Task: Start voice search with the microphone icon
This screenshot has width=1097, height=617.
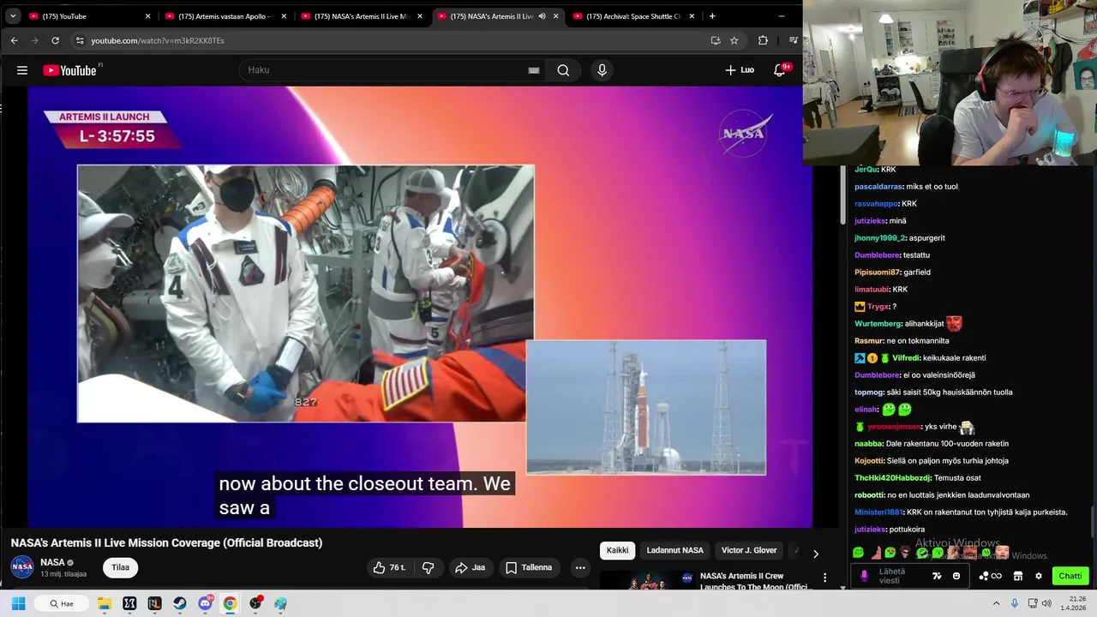Action: 602,70
